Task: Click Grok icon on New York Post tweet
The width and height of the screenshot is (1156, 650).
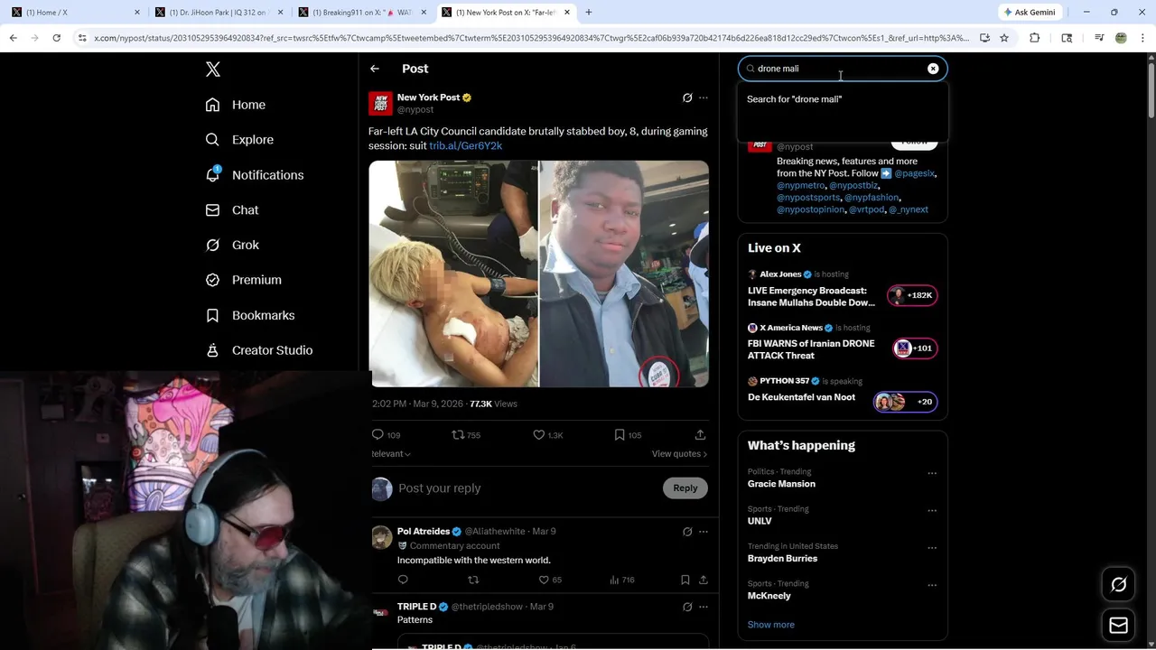Action: pos(687,97)
